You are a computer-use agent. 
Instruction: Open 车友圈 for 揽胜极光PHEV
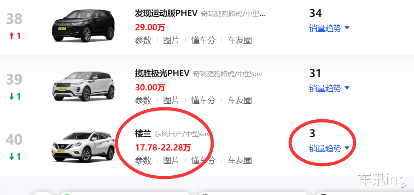tap(240, 100)
